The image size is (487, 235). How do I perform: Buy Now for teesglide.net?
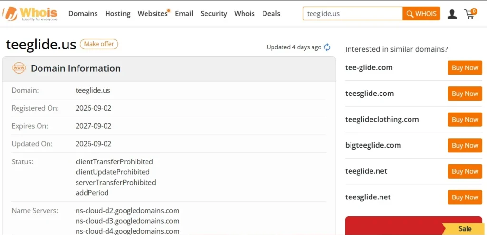coord(465,197)
